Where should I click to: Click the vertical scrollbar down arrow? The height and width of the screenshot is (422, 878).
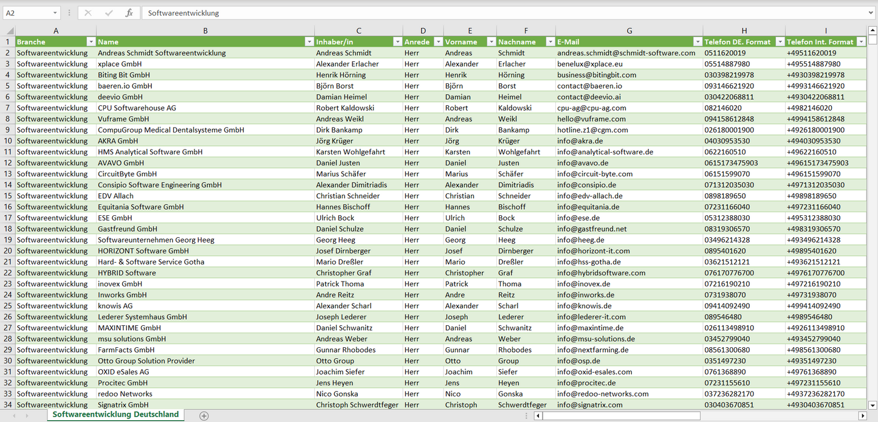[x=873, y=405]
